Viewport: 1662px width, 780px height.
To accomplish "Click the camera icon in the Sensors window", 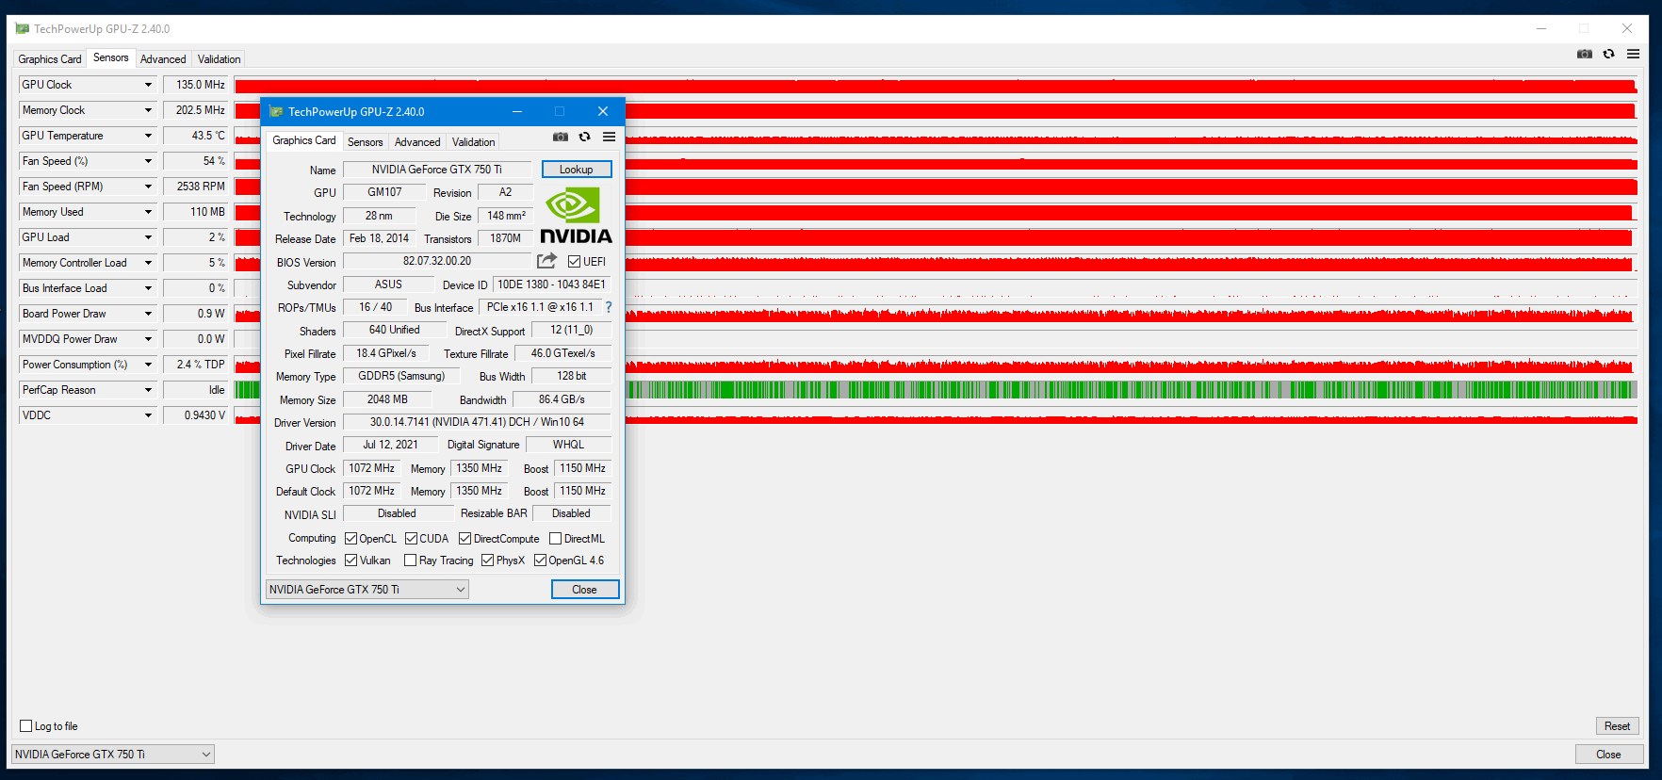I will [x=1585, y=54].
